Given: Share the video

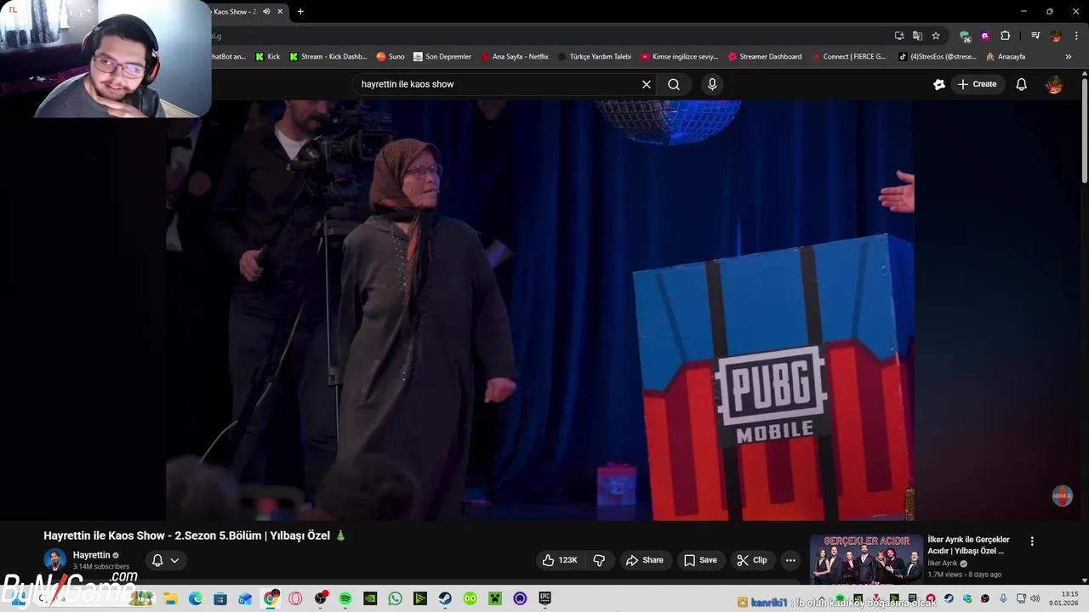Looking at the screenshot, I should pos(644,560).
